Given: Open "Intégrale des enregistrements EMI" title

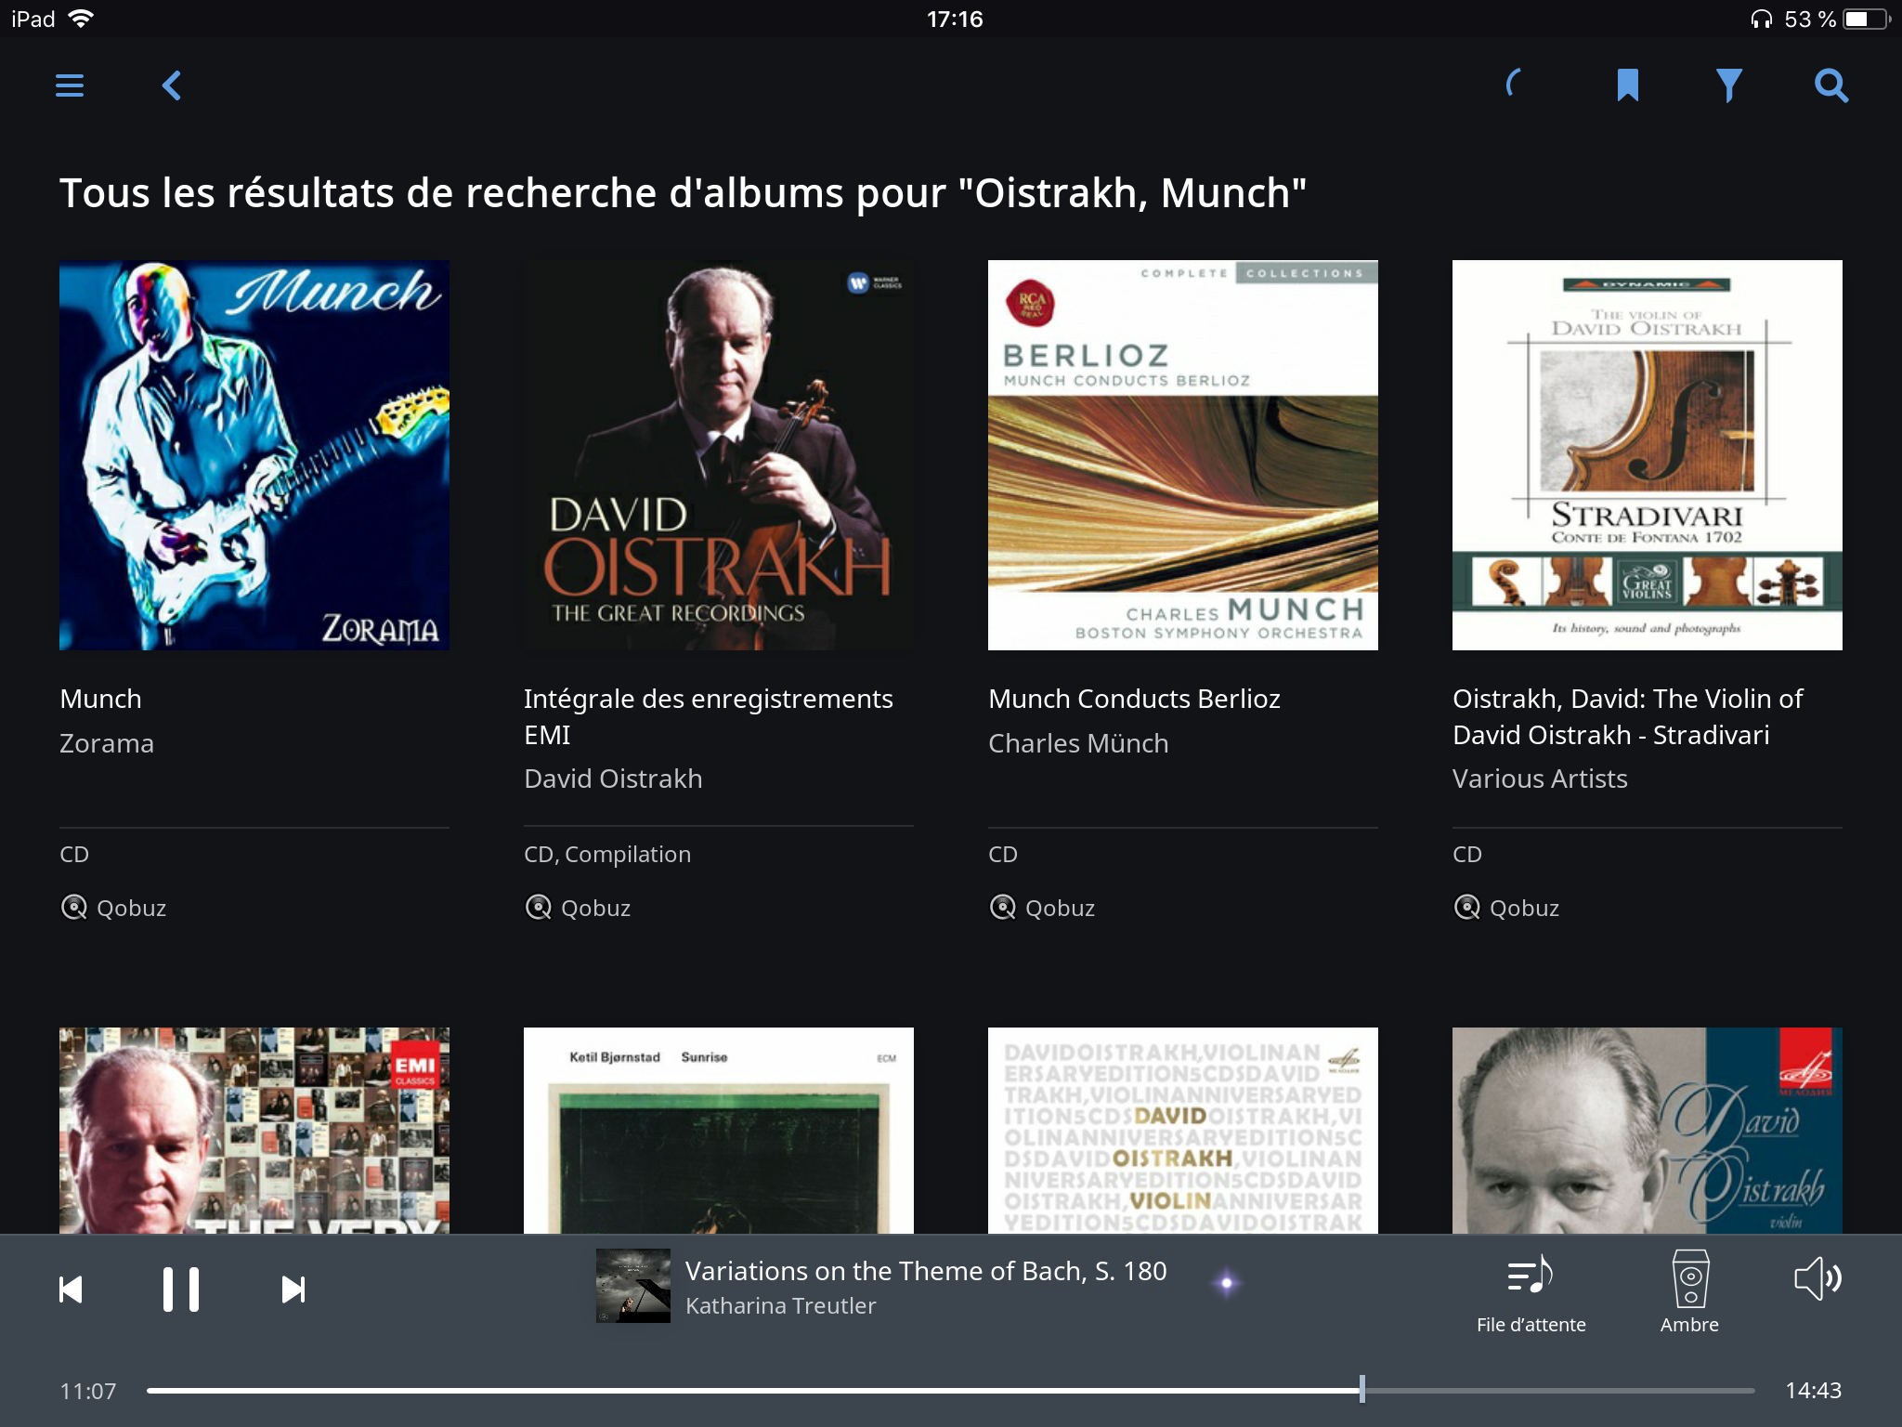Looking at the screenshot, I should [709, 716].
